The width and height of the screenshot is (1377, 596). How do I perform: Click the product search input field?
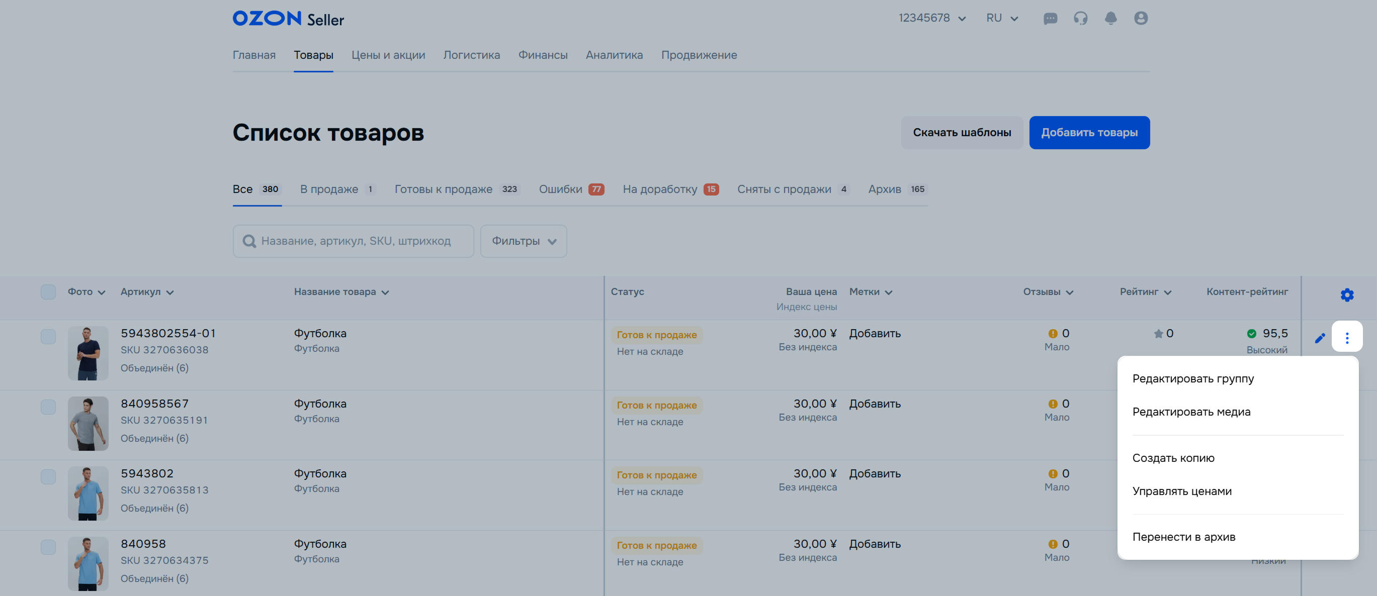click(x=355, y=241)
